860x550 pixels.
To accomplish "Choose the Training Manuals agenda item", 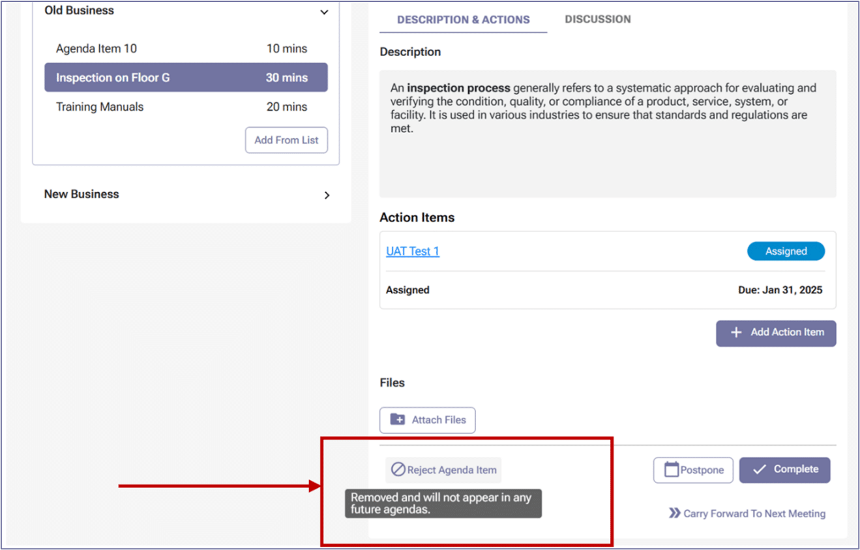I will [x=100, y=107].
